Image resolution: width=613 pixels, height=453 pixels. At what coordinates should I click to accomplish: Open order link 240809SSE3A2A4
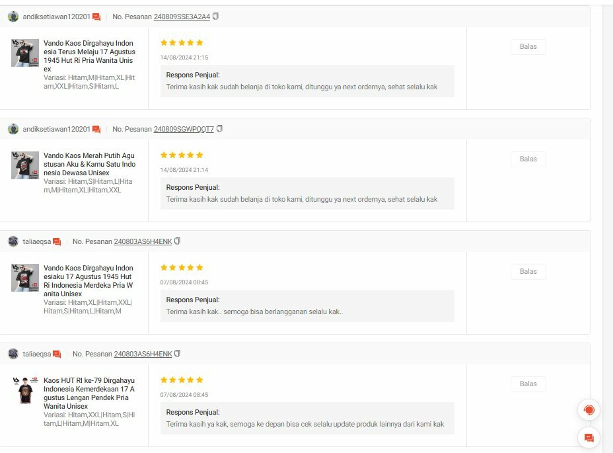point(182,17)
